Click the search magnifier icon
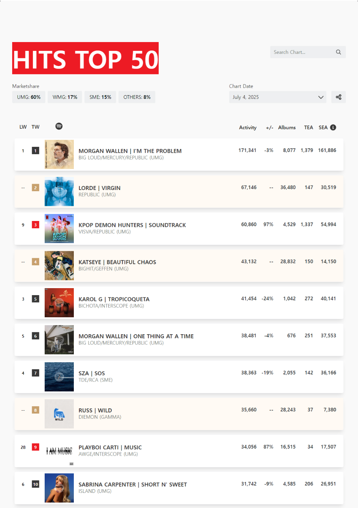Screen dimensions: 358x508 [x=338, y=52]
